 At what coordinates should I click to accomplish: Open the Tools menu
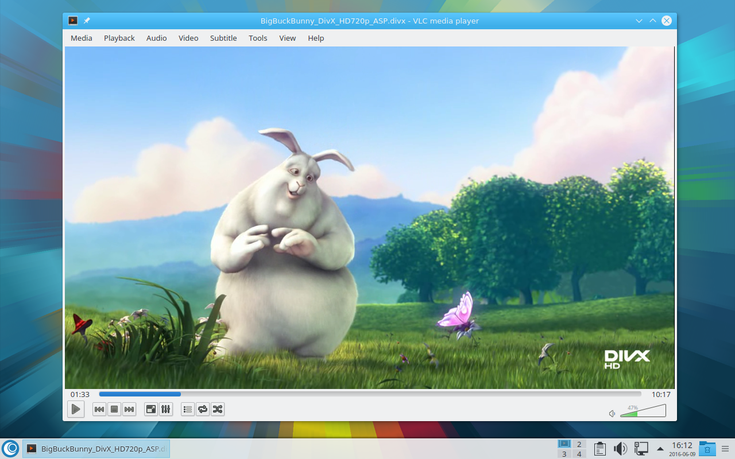(x=258, y=38)
